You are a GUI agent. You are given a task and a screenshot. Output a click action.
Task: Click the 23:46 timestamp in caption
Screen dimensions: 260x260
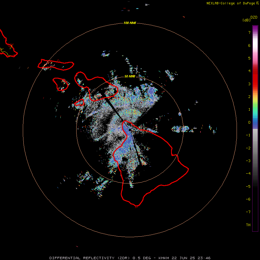tap(204, 258)
